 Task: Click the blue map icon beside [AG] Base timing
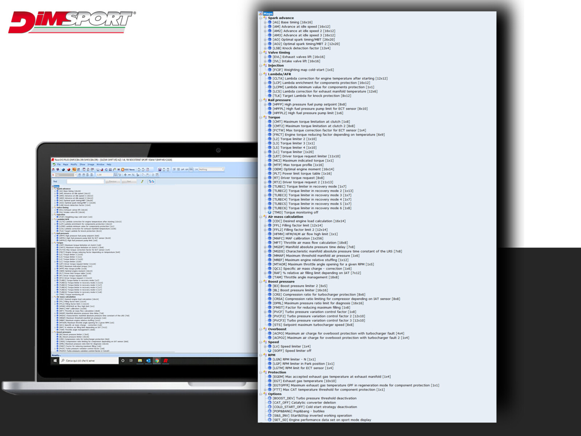pos(269,22)
